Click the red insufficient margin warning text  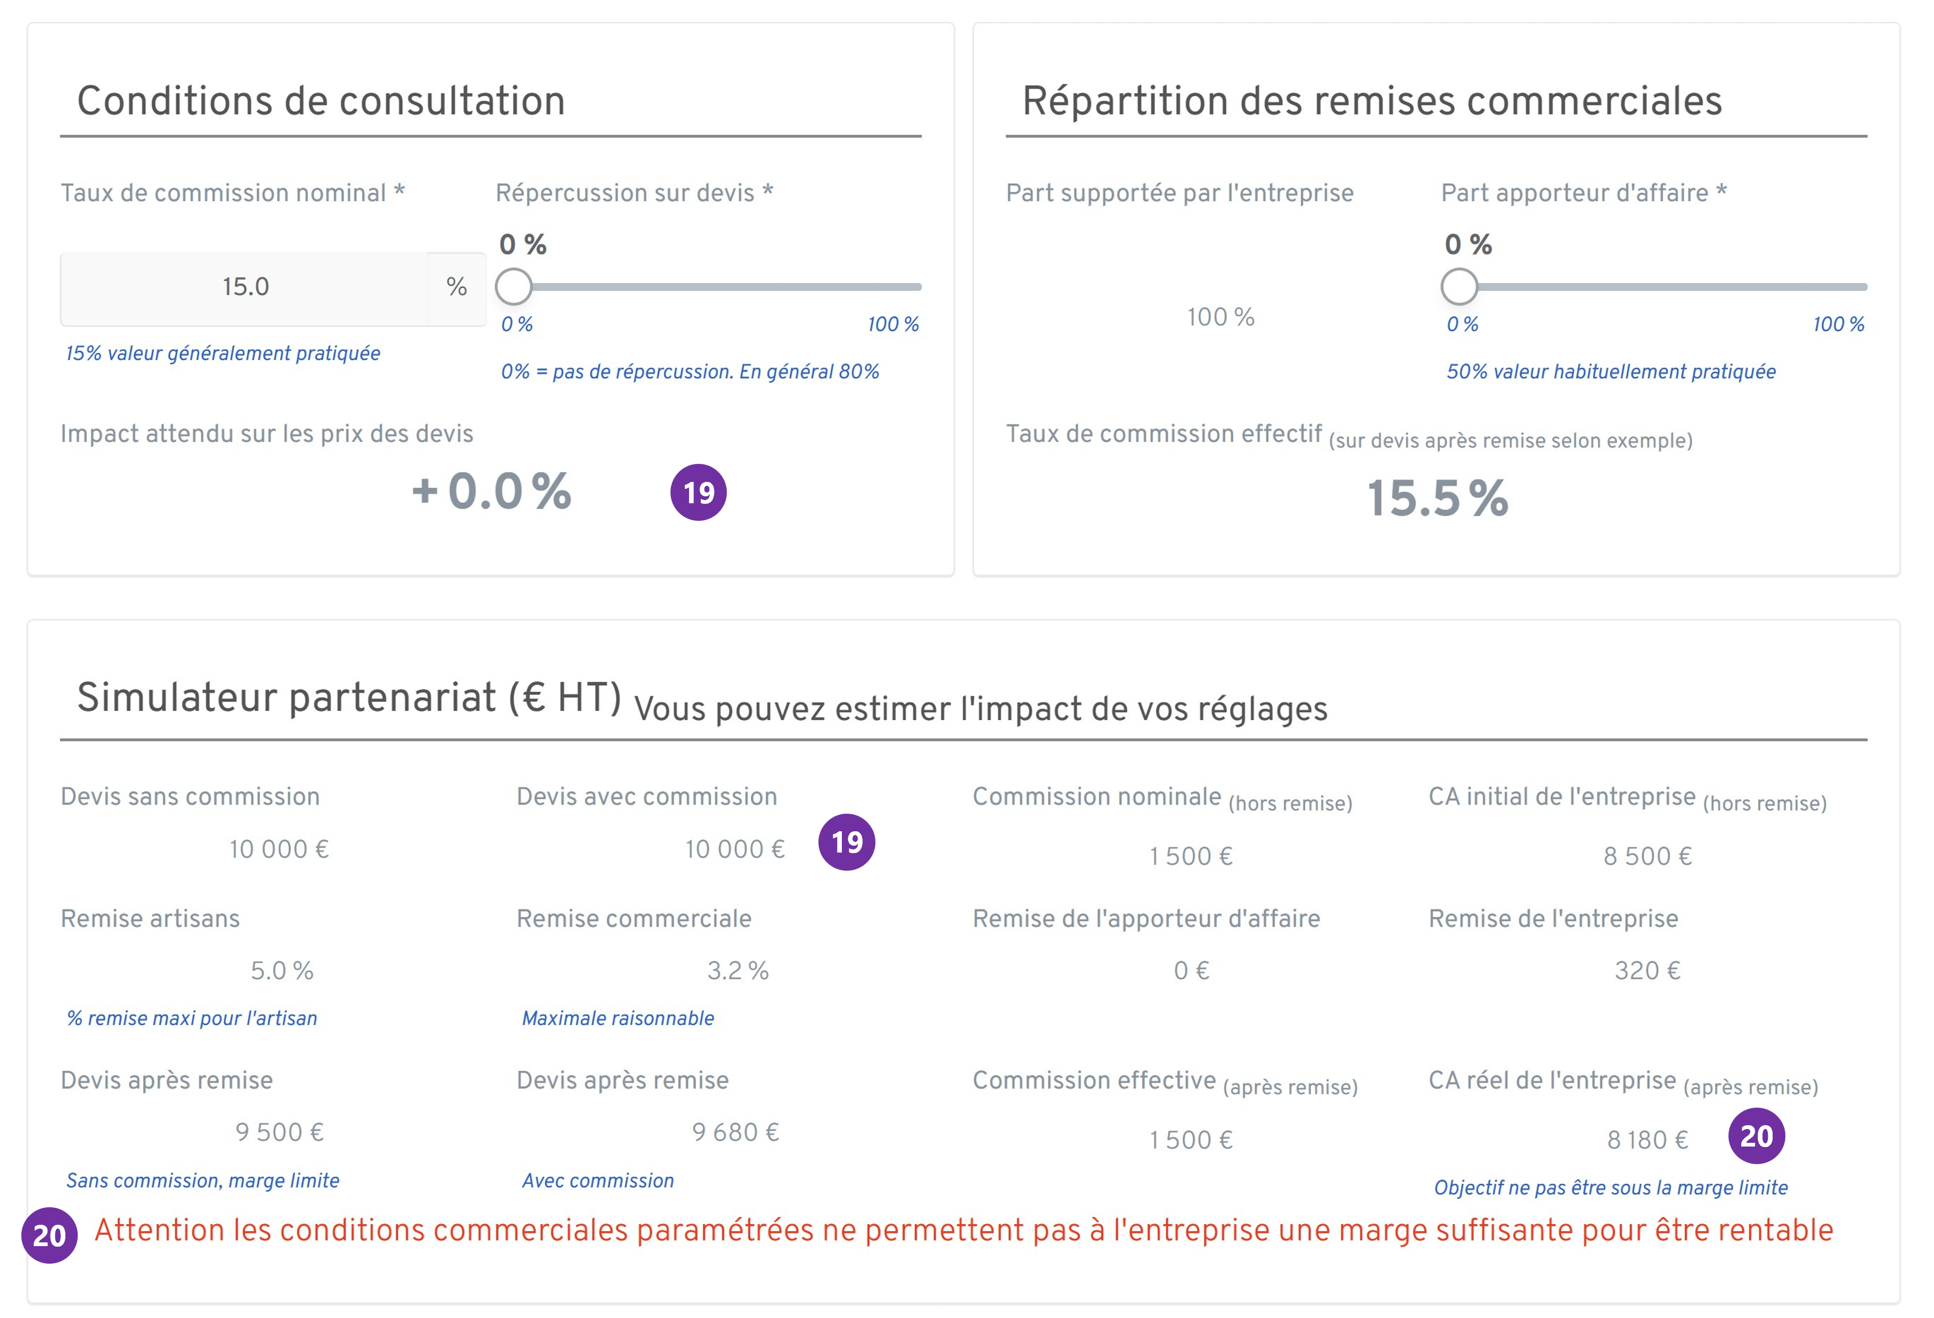click(x=963, y=1231)
